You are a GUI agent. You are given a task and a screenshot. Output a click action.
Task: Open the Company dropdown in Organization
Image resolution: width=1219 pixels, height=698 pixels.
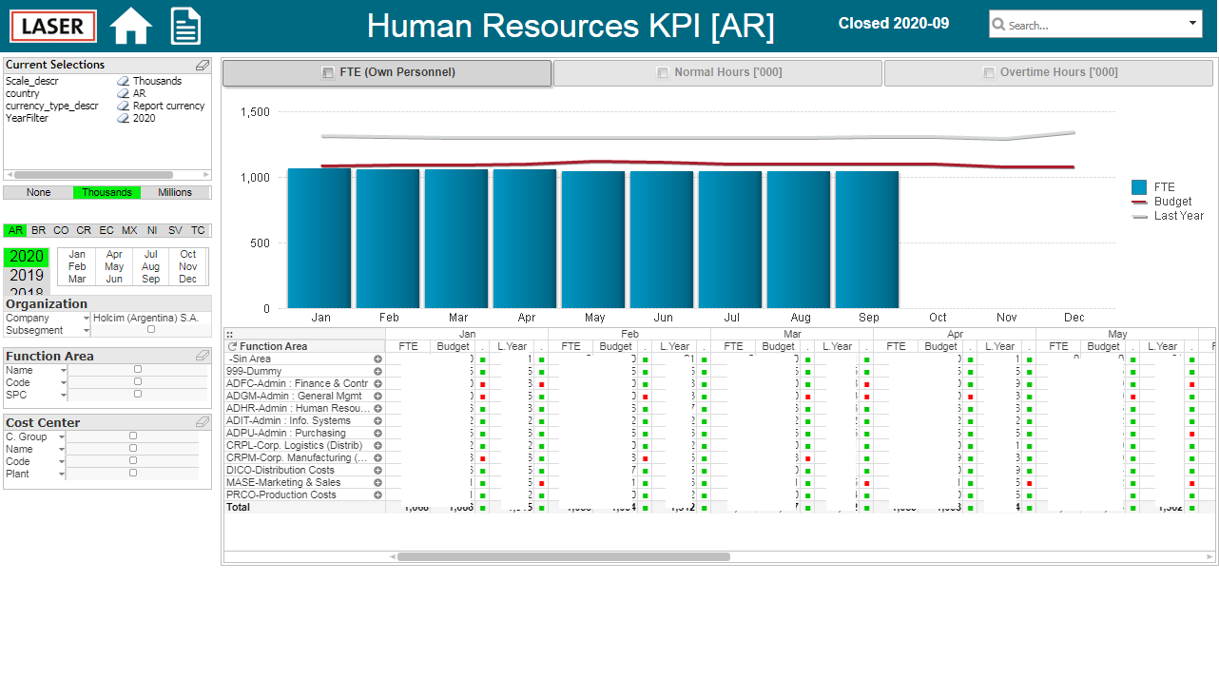click(87, 318)
